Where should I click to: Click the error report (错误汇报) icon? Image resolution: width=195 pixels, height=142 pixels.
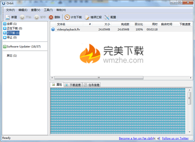coord(87,17)
